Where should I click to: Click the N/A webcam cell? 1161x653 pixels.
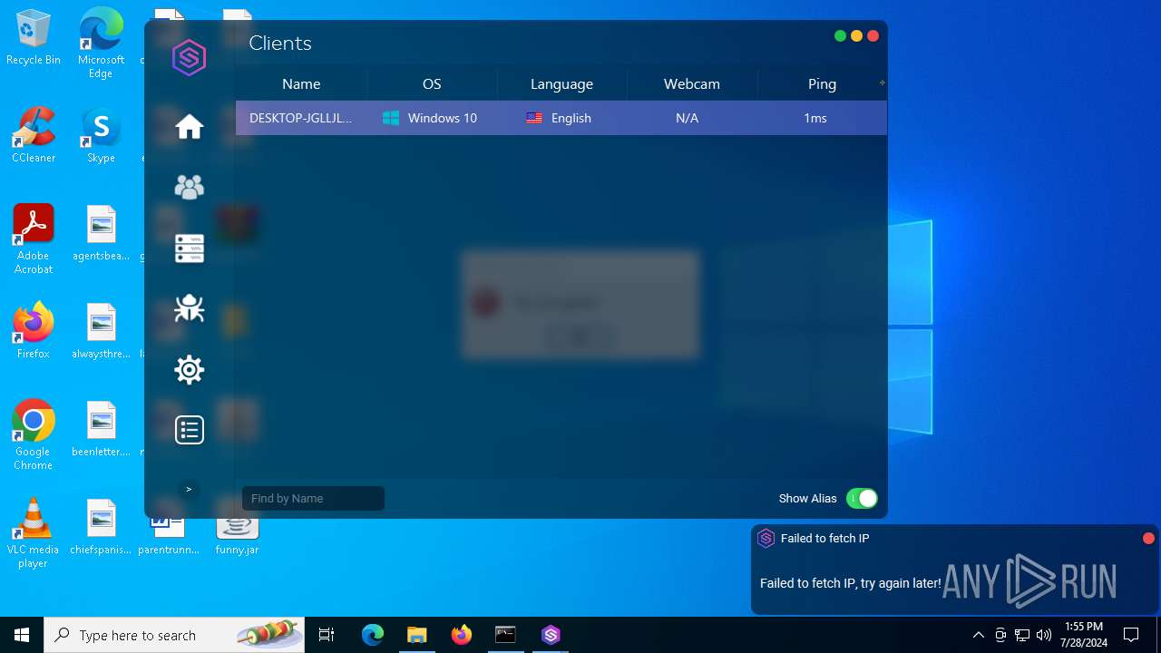click(688, 118)
